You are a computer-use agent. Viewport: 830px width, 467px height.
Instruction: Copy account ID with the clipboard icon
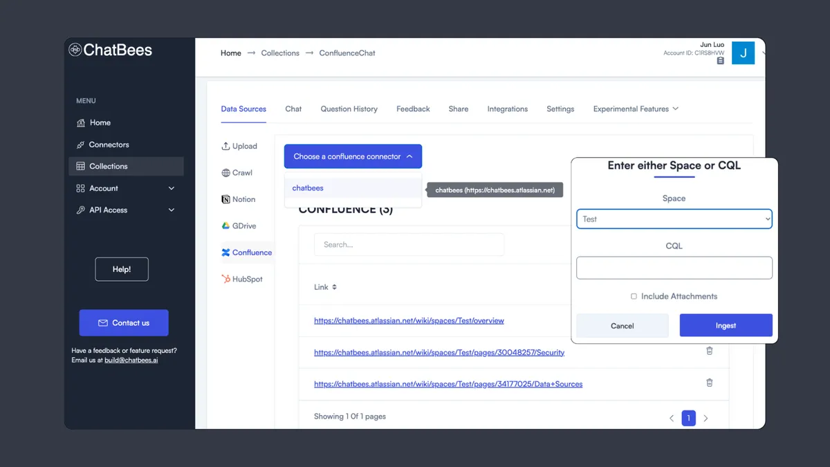(x=721, y=61)
